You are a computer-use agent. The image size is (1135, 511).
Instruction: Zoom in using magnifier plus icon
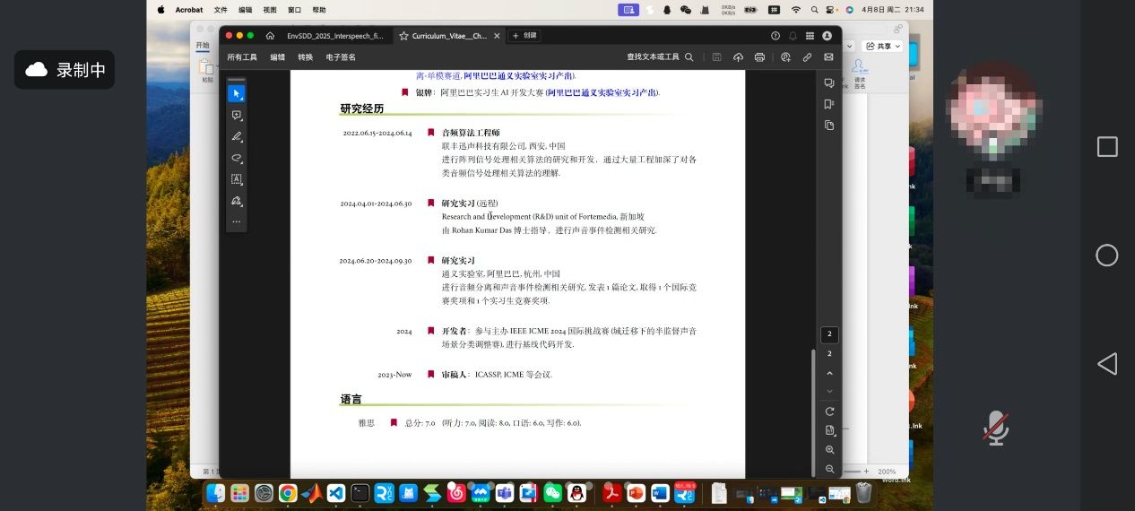[829, 450]
